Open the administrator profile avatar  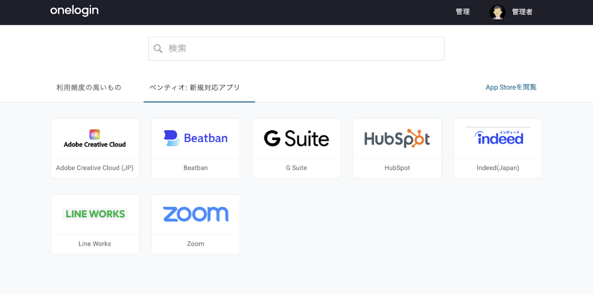pos(497,12)
